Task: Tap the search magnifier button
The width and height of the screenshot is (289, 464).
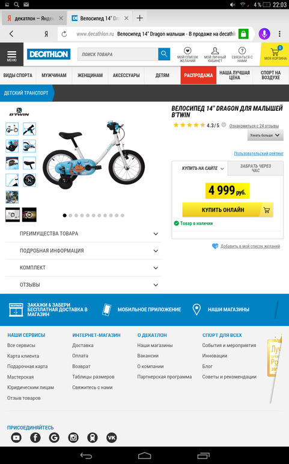Action: [164, 54]
